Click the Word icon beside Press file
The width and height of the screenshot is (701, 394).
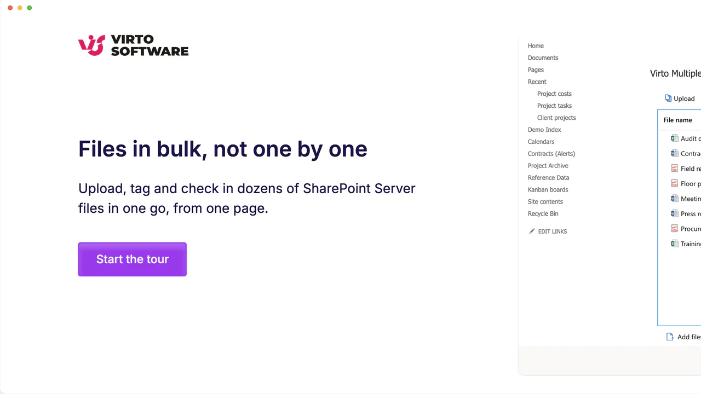coord(675,213)
